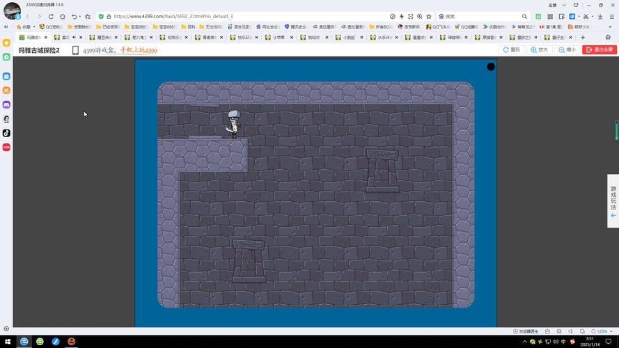
Task: Open the 所有BO folder bookmark
Action: [x=381, y=27]
